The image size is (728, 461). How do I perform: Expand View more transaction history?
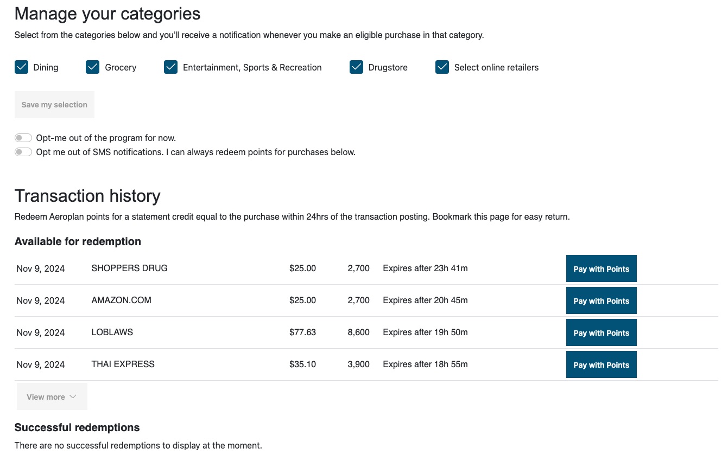pos(52,396)
